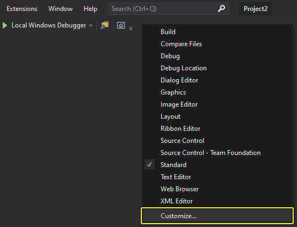Toggle the Debug Location toolbar

pyautogui.click(x=217, y=68)
